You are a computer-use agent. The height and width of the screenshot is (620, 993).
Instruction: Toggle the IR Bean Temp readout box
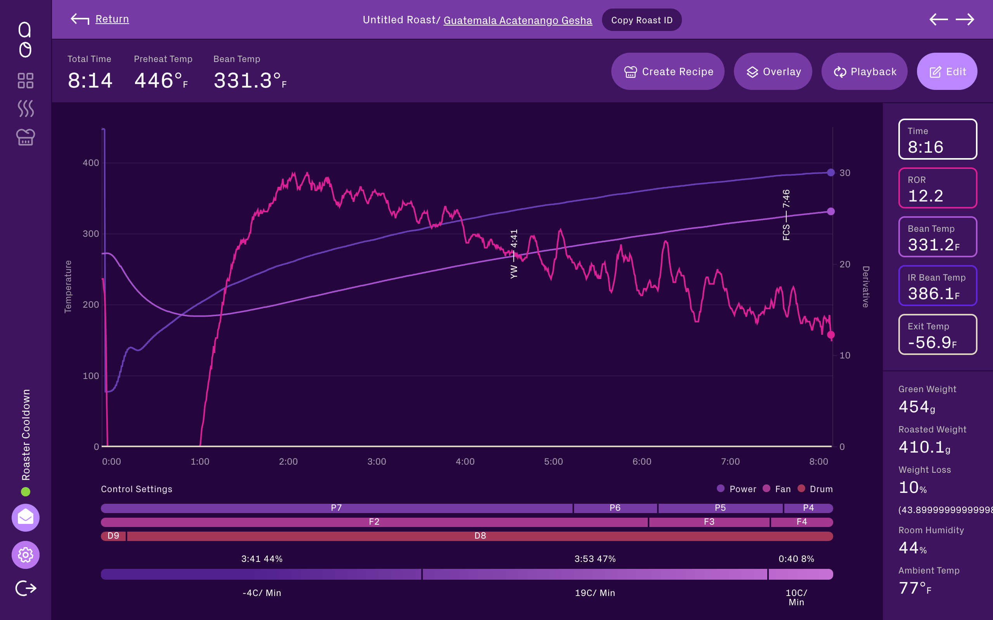click(937, 286)
